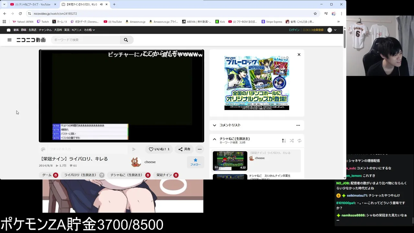This screenshot has width=414, height=233.
Task: Open the apps grid in bookmarks bar
Action: click(4, 22)
